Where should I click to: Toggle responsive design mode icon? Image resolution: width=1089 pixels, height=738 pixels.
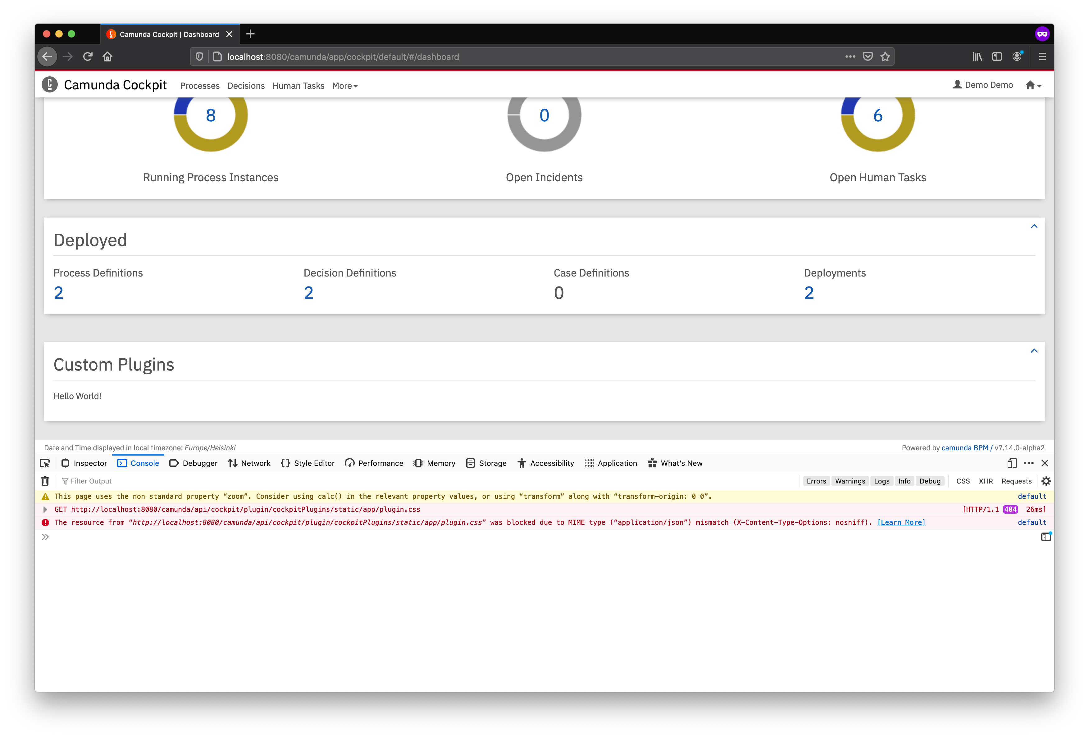[x=1012, y=463]
